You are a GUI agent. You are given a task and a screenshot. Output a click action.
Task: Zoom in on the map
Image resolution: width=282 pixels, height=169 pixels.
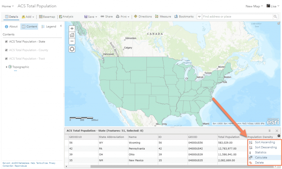[x=72, y=28]
